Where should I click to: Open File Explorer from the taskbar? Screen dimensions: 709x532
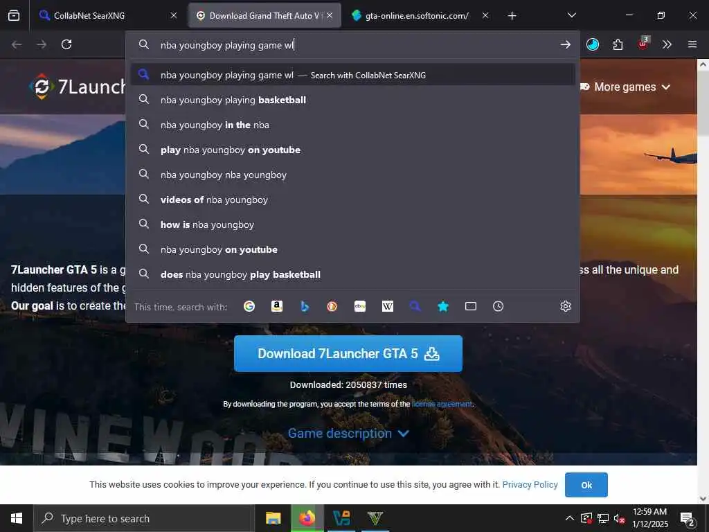273,518
